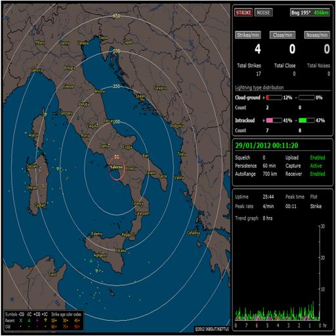336x336 pixels.
Task: Click the Salerno station marker on map
Action: [117, 167]
